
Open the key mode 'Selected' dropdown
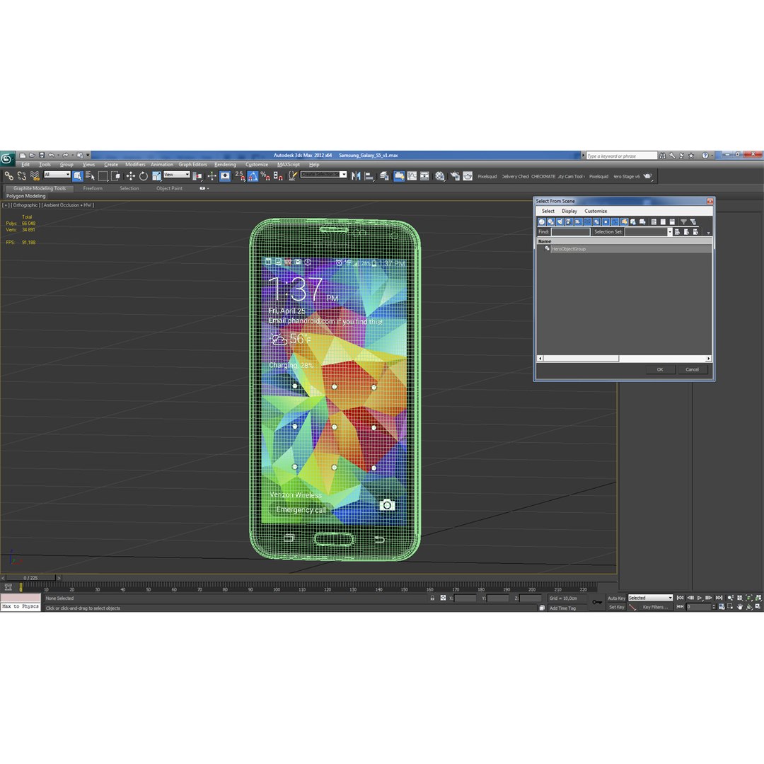(x=650, y=598)
